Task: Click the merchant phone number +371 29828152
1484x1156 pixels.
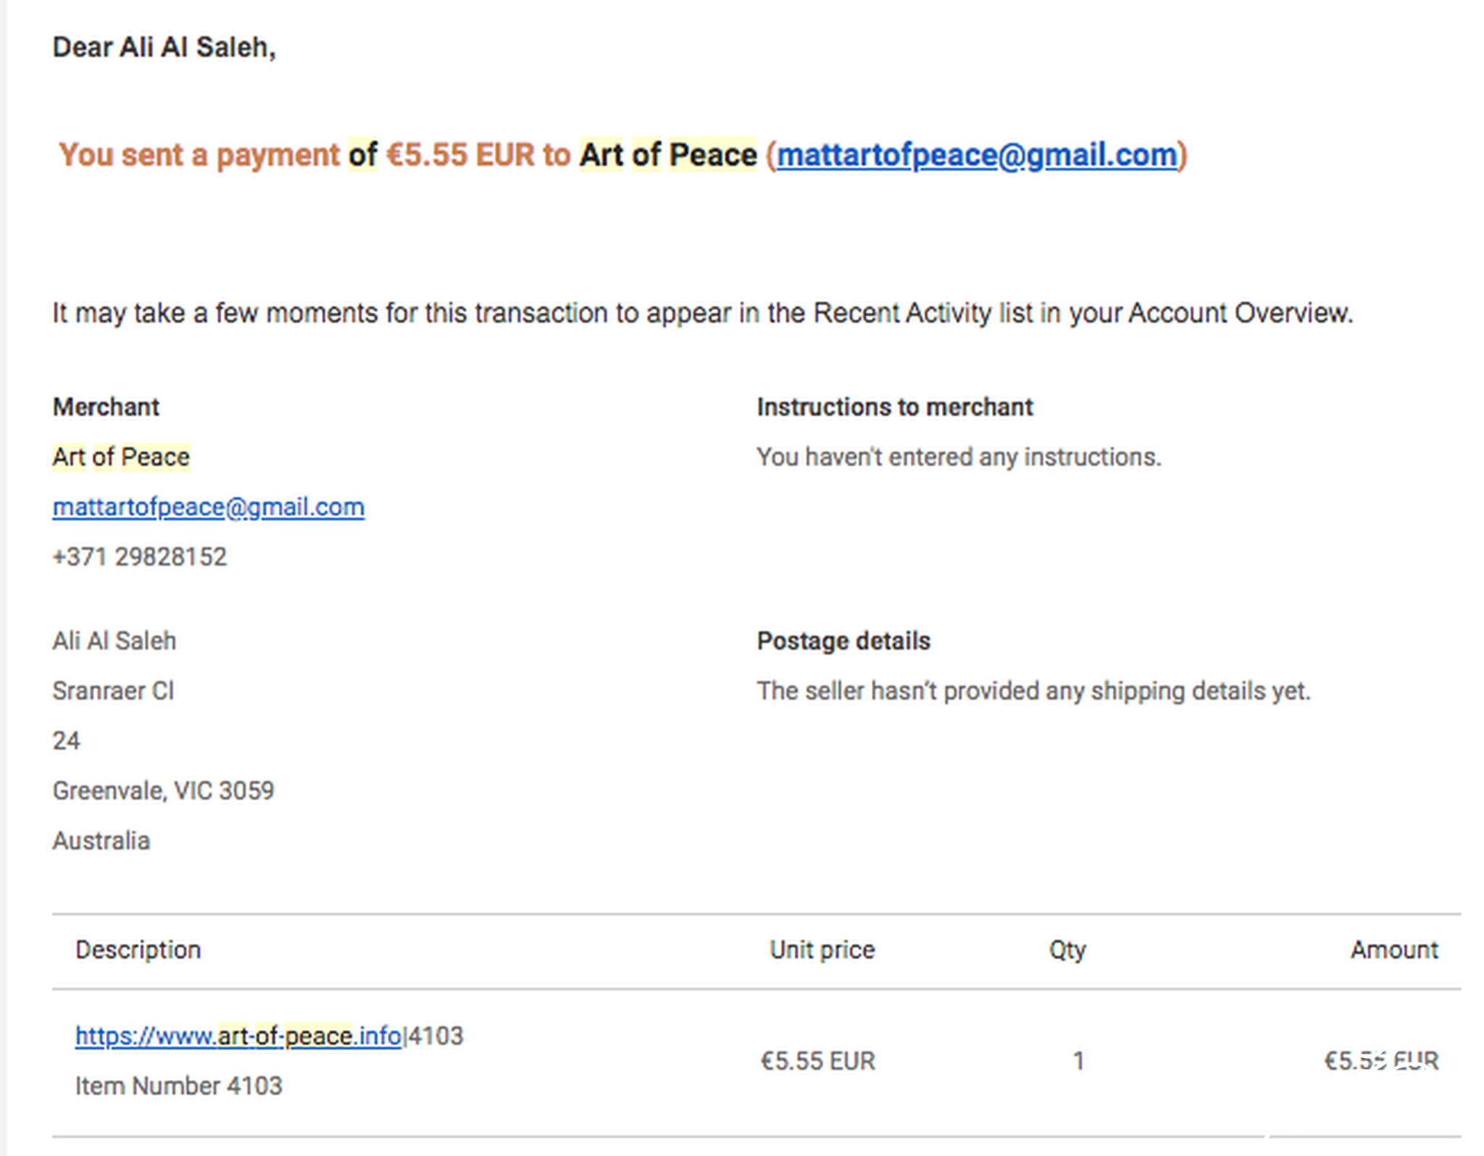Action: (140, 557)
